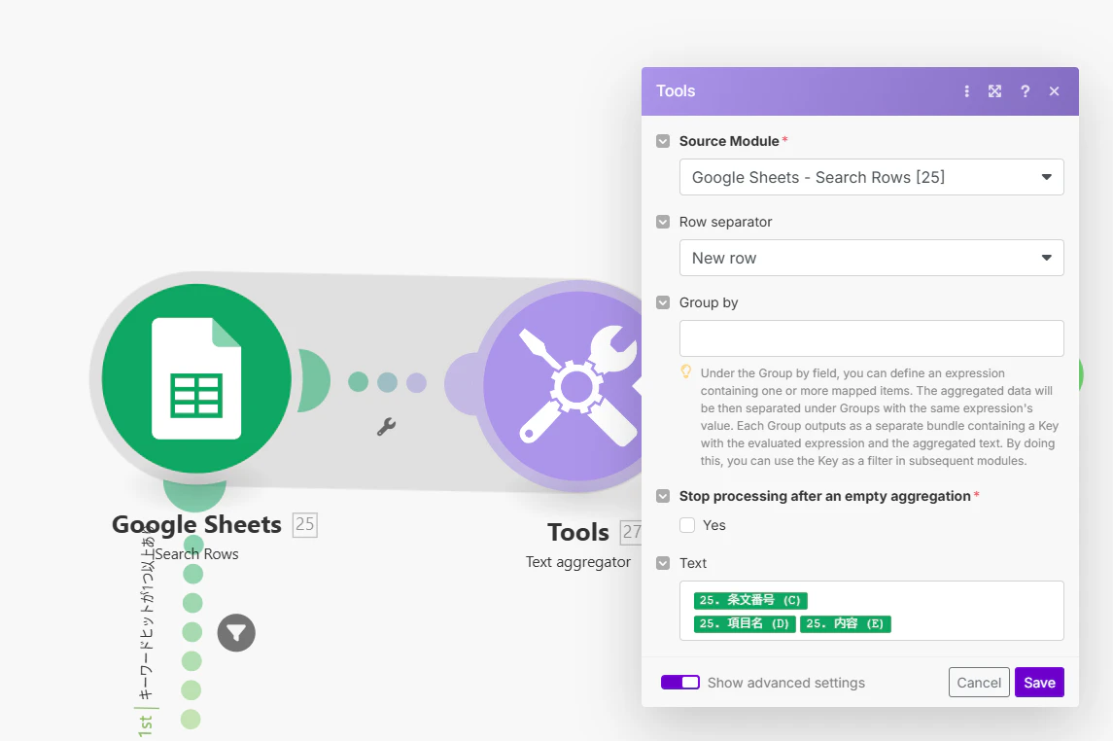Viewport: 1113px width, 741px height.
Task: Click the Google Sheets module title
Action: [x=196, y=524]
